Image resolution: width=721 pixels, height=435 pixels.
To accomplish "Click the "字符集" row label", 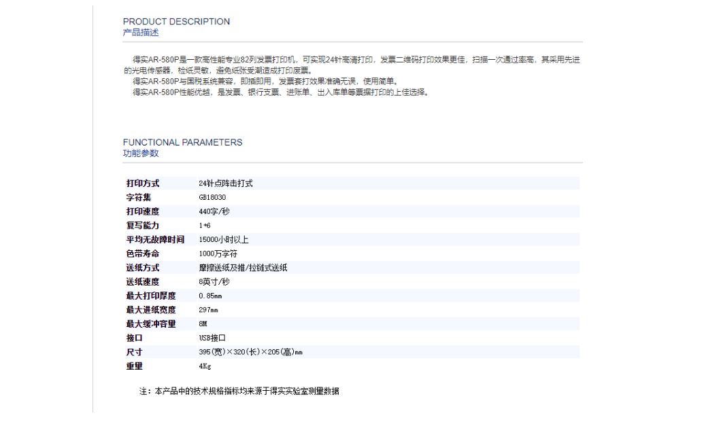I will point(138,198).
